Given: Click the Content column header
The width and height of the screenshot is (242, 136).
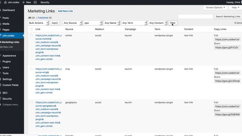Looking at the screenshot, I should [189, 29].
